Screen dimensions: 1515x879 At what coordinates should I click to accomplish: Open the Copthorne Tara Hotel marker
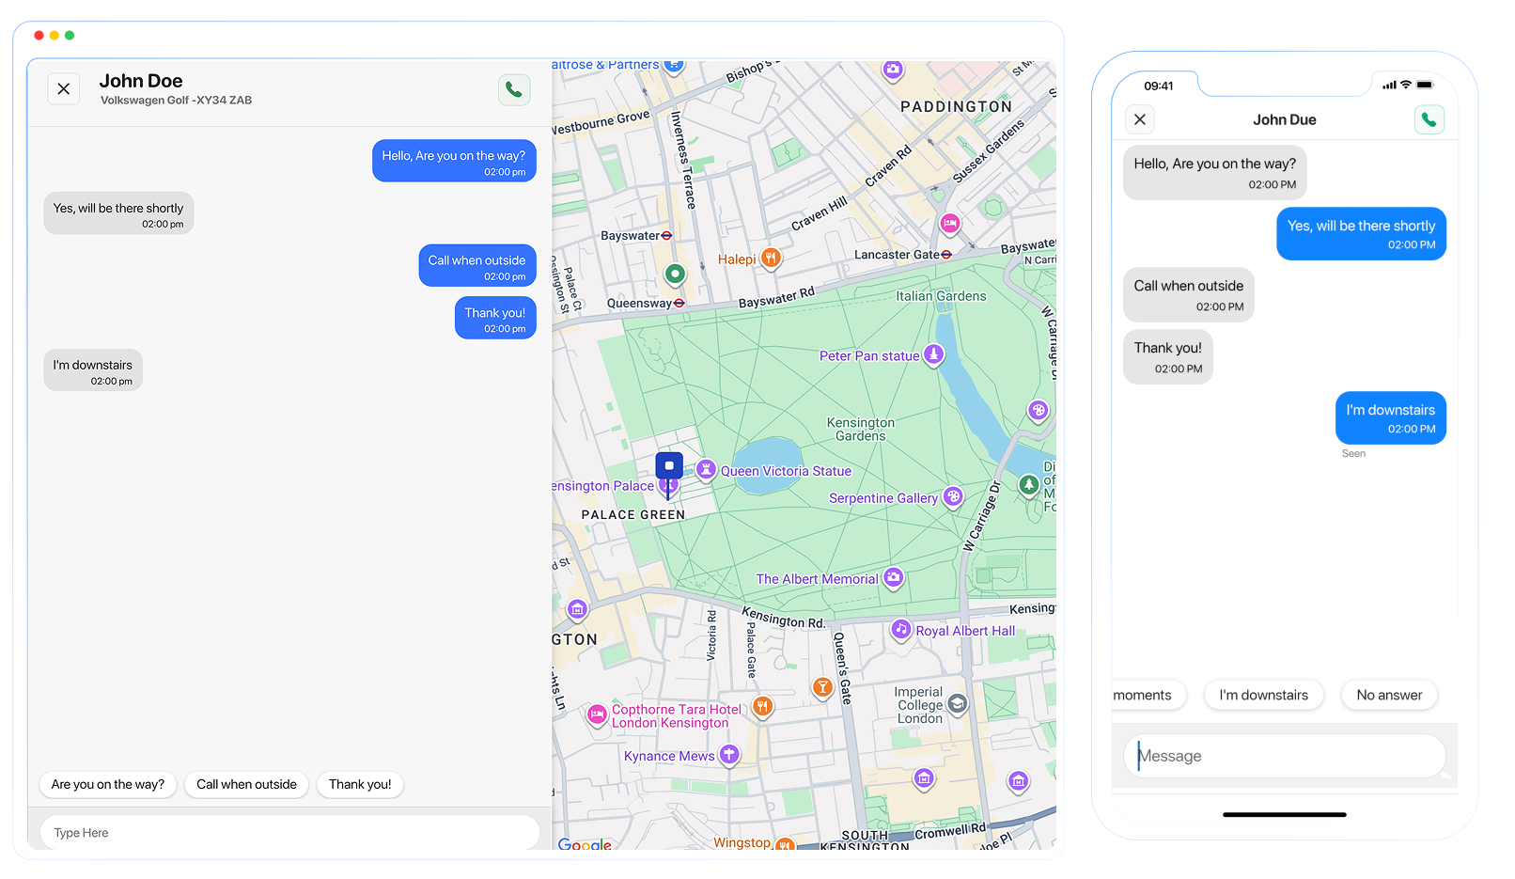pos(597,715)
